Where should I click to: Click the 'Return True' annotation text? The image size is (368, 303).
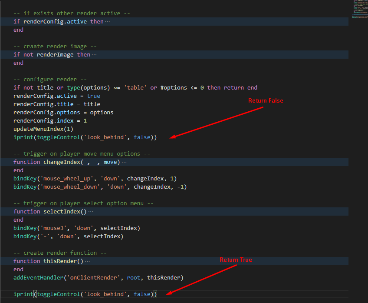[x=236, y=260]
